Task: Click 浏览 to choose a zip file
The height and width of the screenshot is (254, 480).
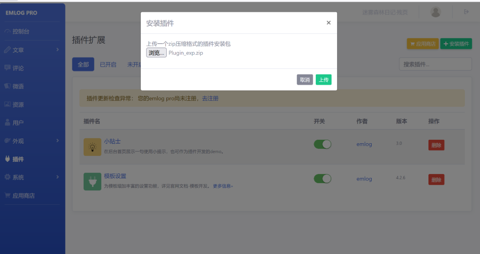Action: [x=156, y=53]
